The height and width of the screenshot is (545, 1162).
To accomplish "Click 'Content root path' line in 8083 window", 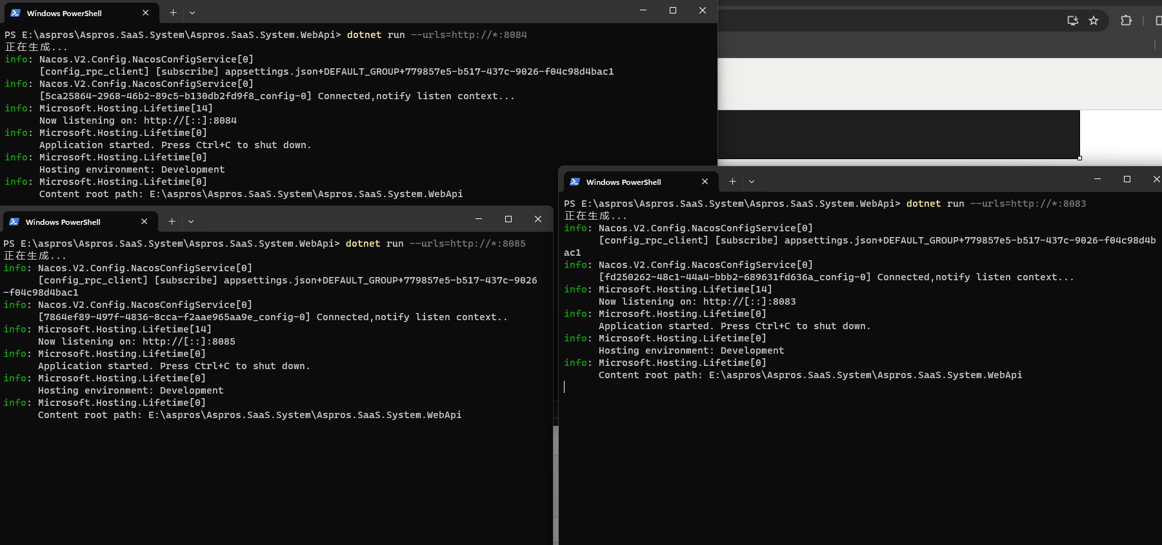I will click(810, 375).
